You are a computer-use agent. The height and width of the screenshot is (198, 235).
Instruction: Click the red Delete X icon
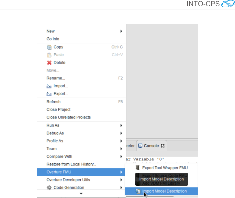click(x=49, y=63)
